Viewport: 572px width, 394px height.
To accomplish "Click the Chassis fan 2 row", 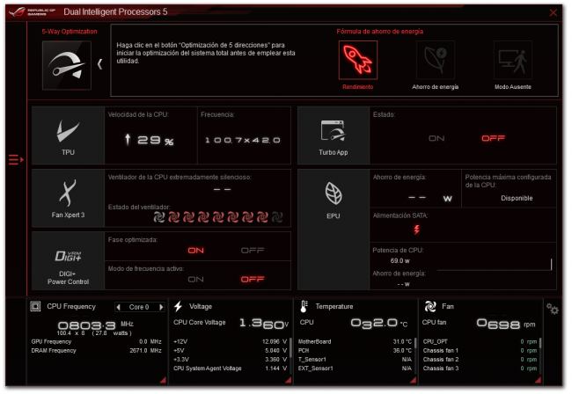I will 480,360.
